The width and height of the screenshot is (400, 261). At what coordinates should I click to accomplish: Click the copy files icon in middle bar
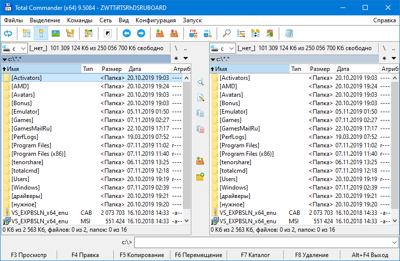(x=200, y=113)
